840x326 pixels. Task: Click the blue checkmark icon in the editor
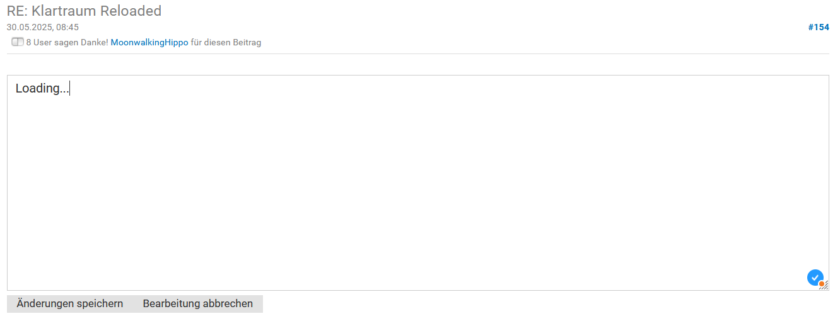pos(815,277)
